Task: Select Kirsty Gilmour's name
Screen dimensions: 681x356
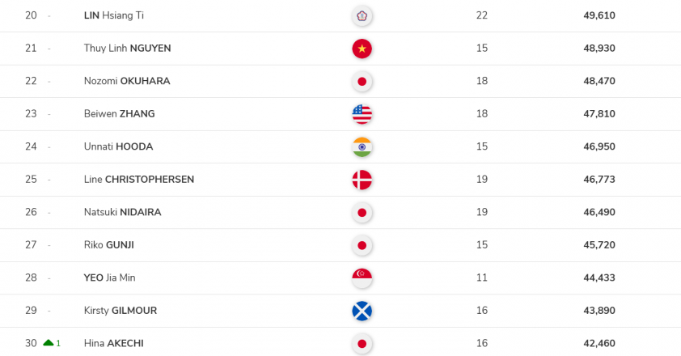Action: tap(121, 311)
